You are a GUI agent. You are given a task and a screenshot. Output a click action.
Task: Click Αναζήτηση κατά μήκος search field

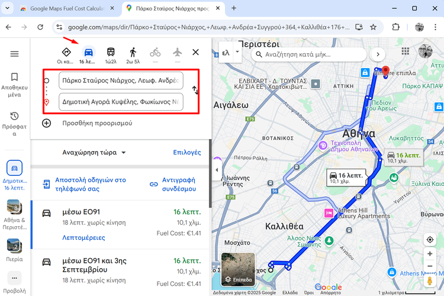pyautogui.click(x=308, y=54)
